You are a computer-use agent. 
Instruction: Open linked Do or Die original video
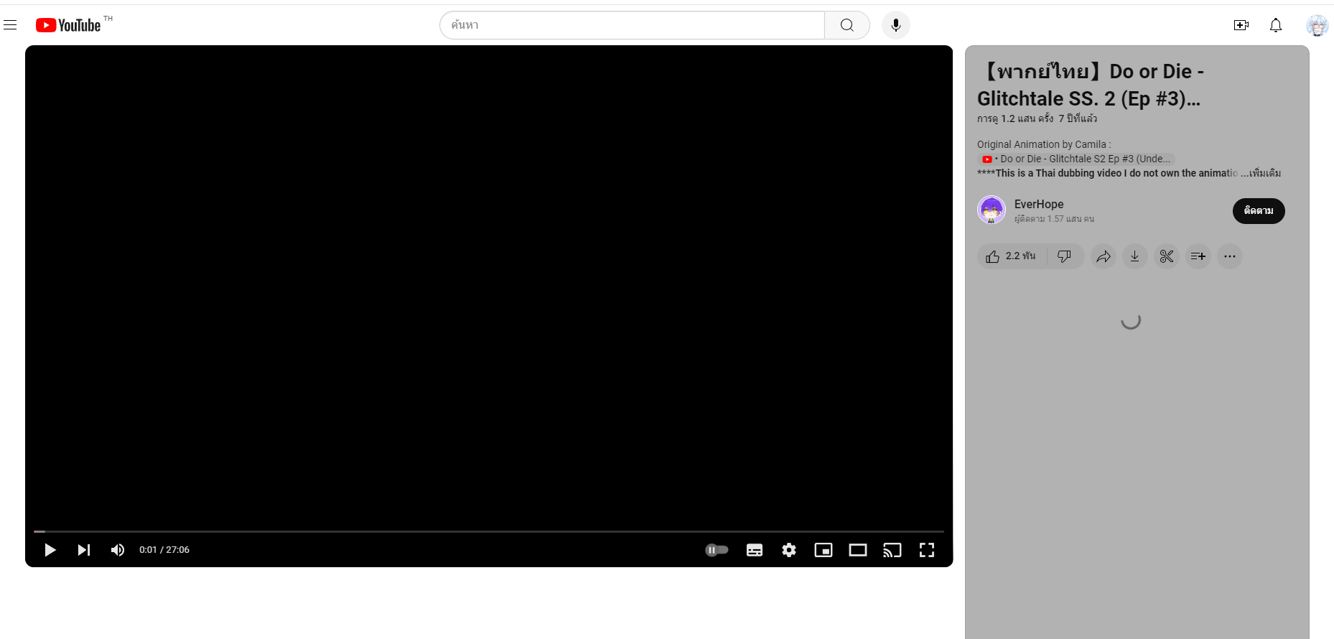coord(1076,159)
